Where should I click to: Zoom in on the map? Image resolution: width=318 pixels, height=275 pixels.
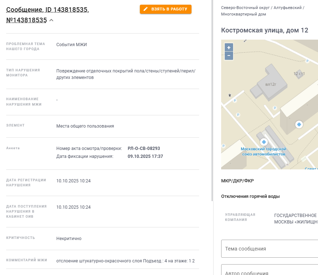(x=229, y=48)
